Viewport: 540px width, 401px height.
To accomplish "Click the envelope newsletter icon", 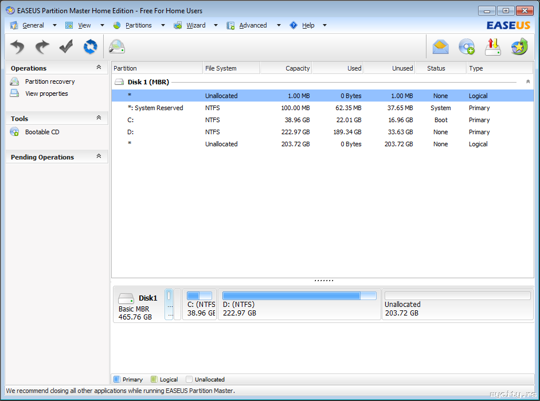I will click(x=440, y=46).
